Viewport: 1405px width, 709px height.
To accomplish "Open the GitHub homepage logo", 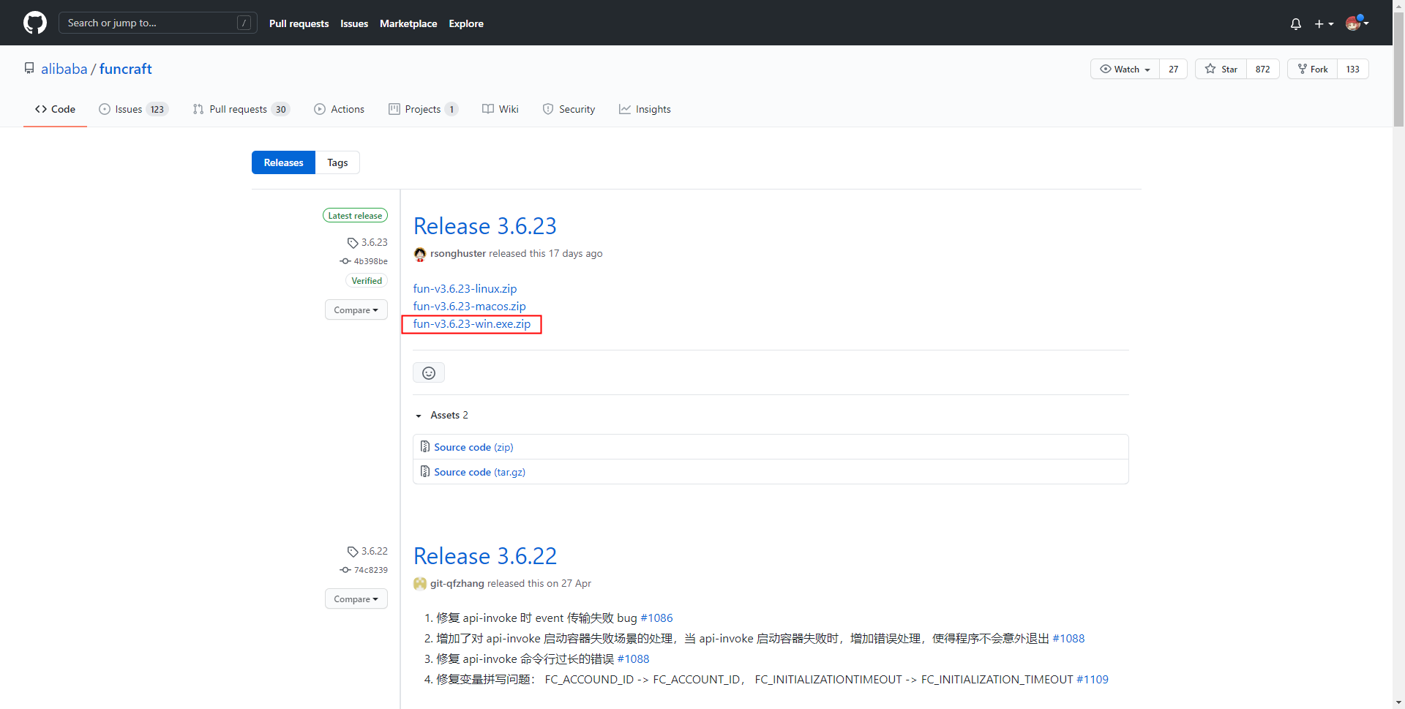I will tap(35, 23).
